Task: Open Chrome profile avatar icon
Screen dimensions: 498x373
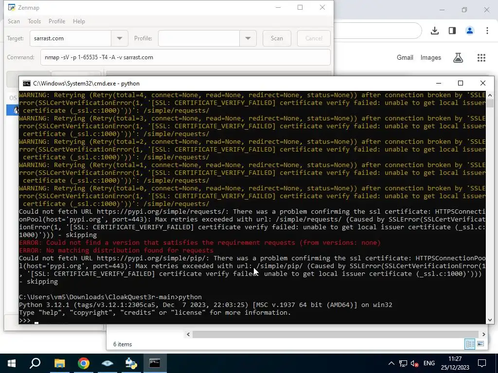Action: (x=470, y=31)
